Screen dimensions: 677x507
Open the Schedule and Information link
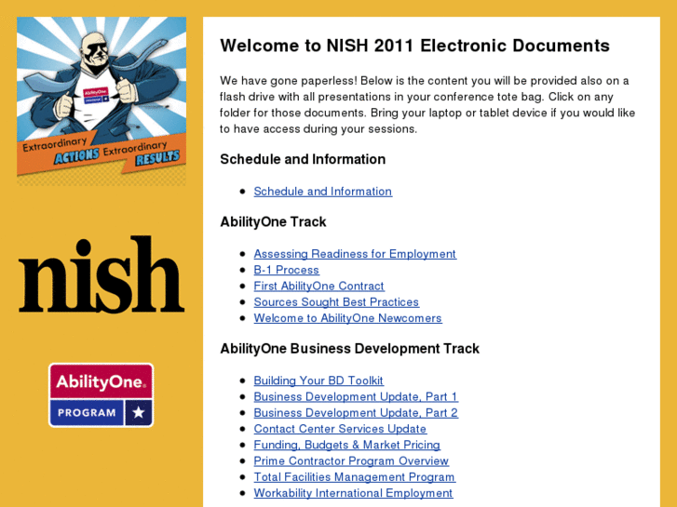click(x=322, y=191)
